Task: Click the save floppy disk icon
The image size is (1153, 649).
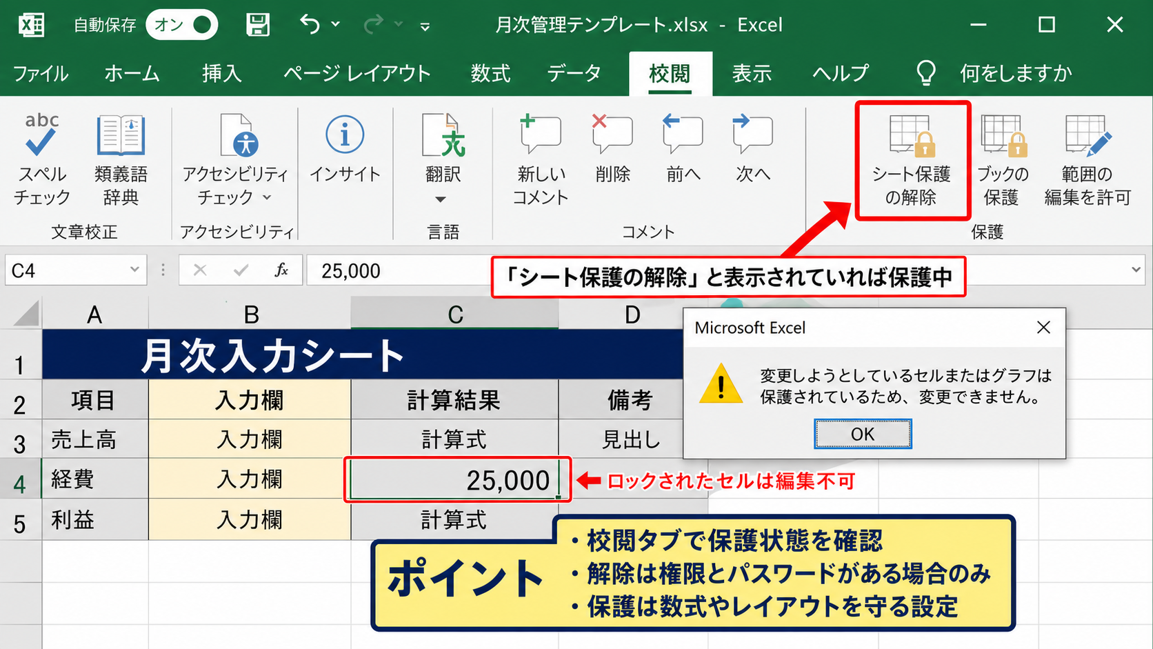Action: pyautogui.click(x=258, y=25)
